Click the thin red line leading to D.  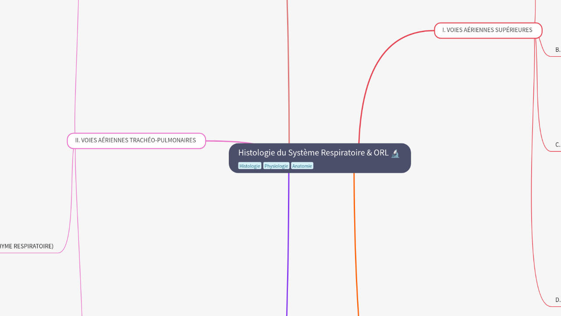point(532,219)
